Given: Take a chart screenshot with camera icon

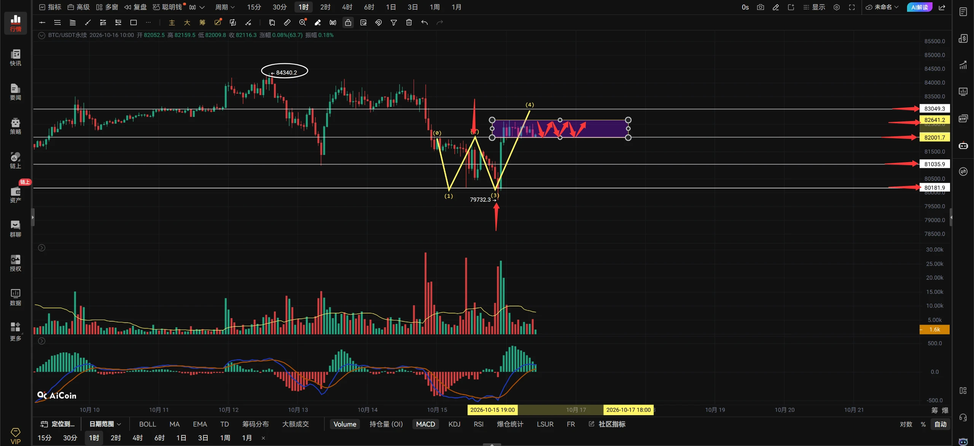Looking at the screenshot, I should coord(761,7).
